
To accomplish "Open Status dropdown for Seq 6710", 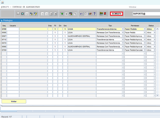I will click(x=155, y=39).
